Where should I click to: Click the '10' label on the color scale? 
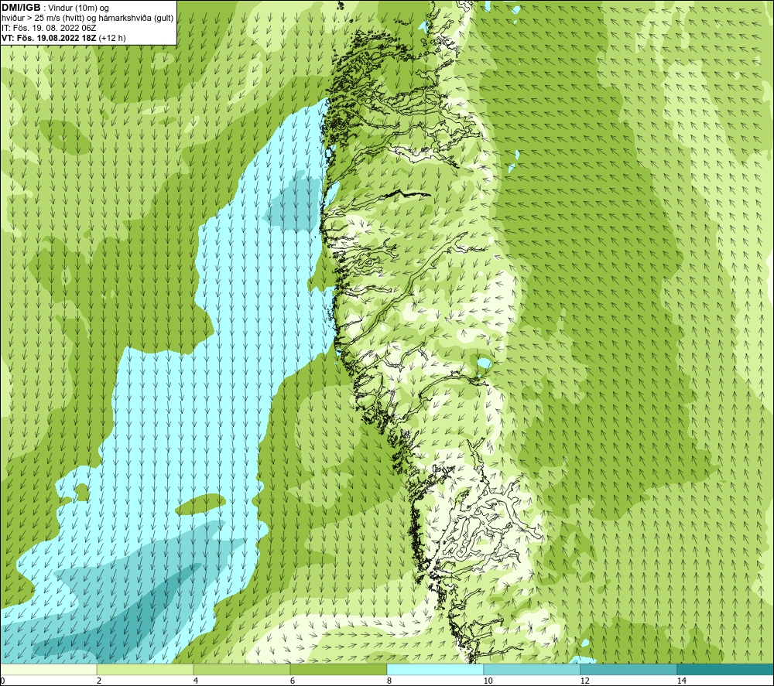tap(488, 681)
